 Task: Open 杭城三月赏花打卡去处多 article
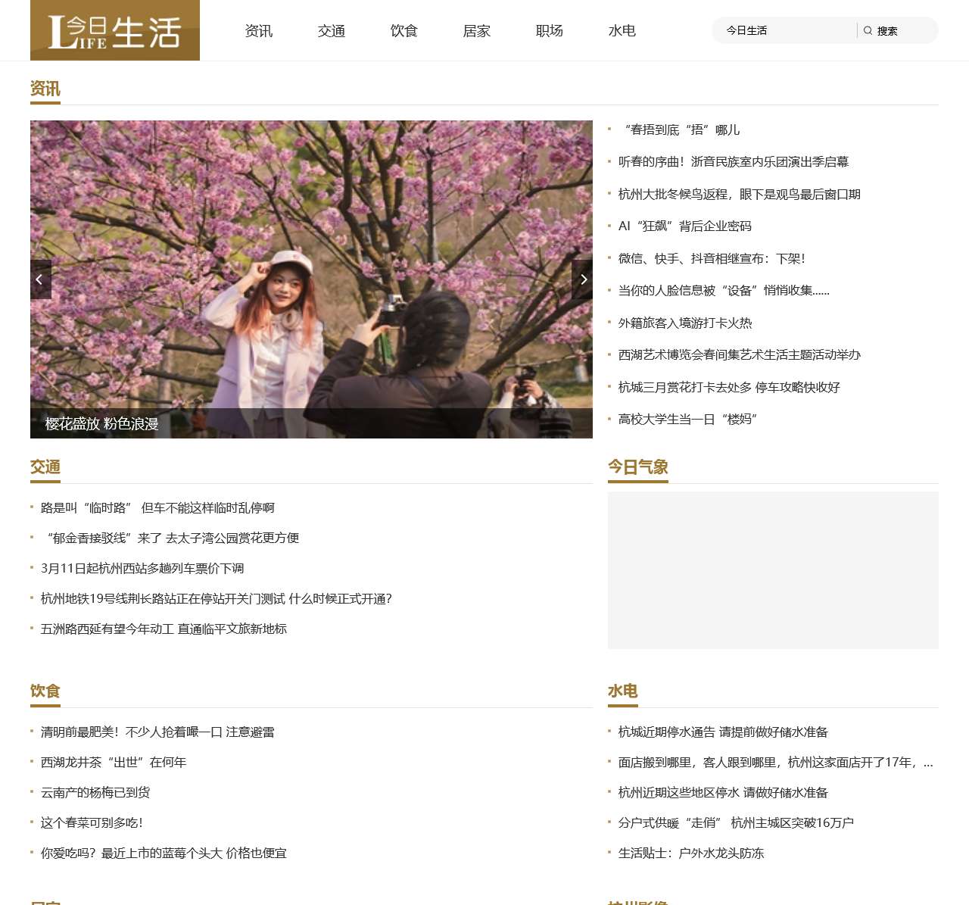point(729,388)
